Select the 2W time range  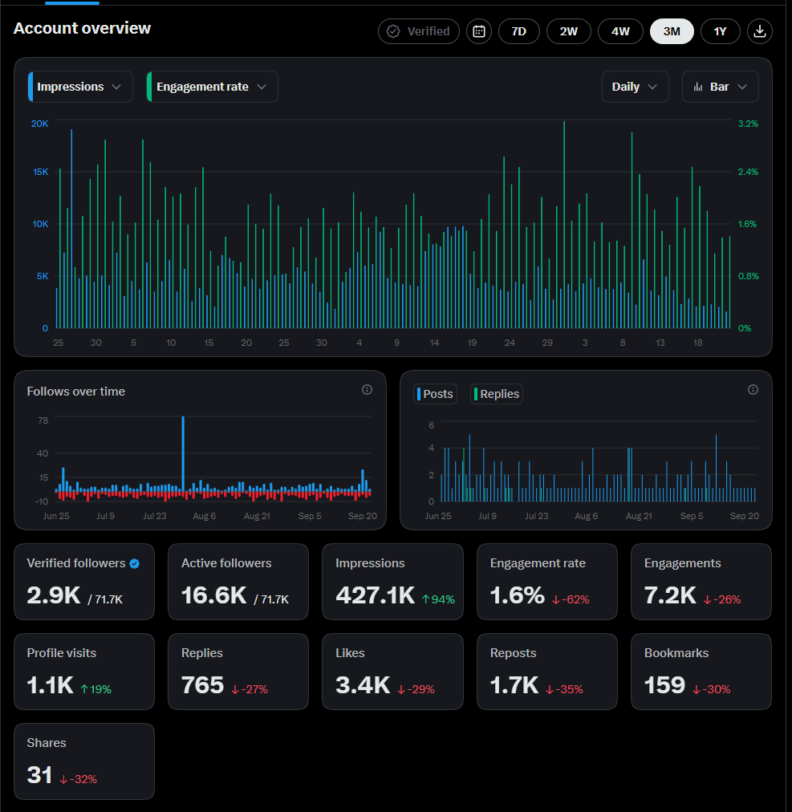[x=568, y=31]
